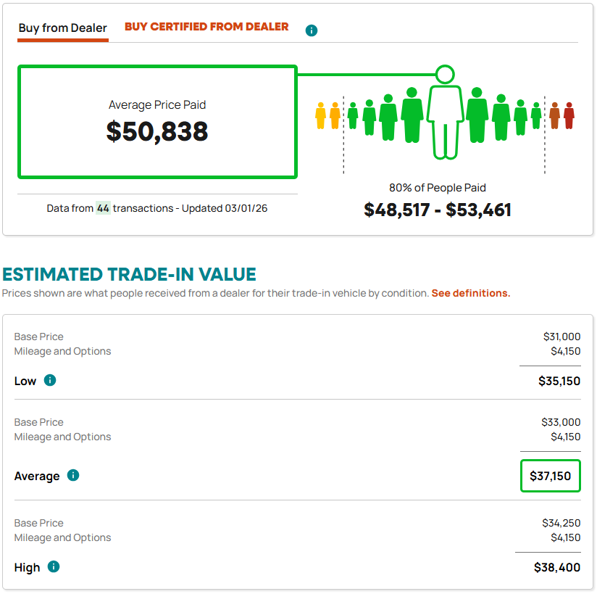The height and width of the screenshot is (594, 597).
Task: Click the info icon next to High
Action: coord(54,566)
